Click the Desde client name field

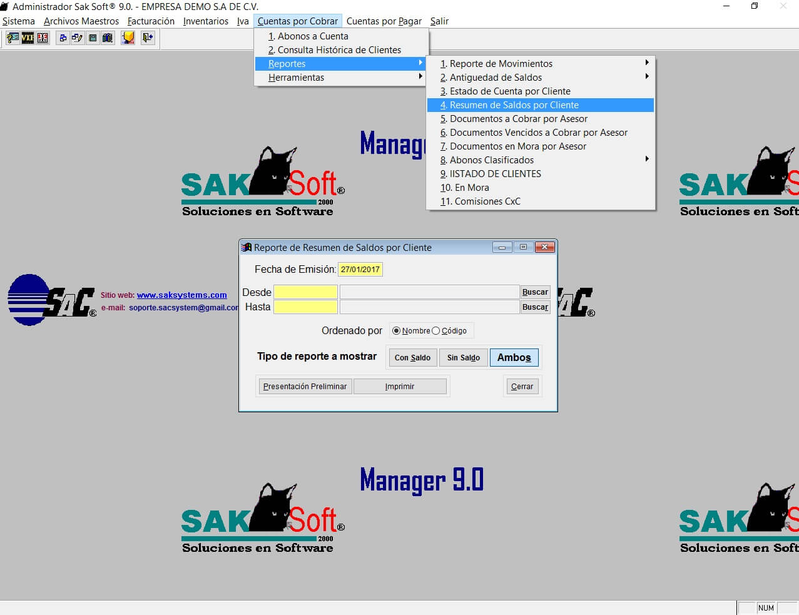(430, 292)
